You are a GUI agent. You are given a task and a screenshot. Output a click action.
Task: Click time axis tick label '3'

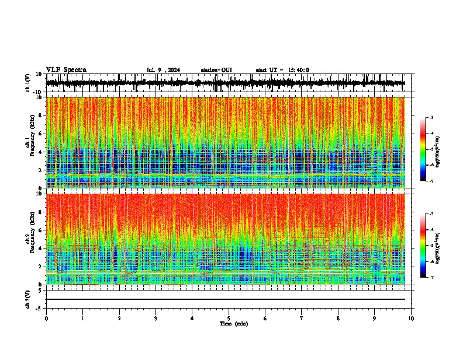pos(156,318)
